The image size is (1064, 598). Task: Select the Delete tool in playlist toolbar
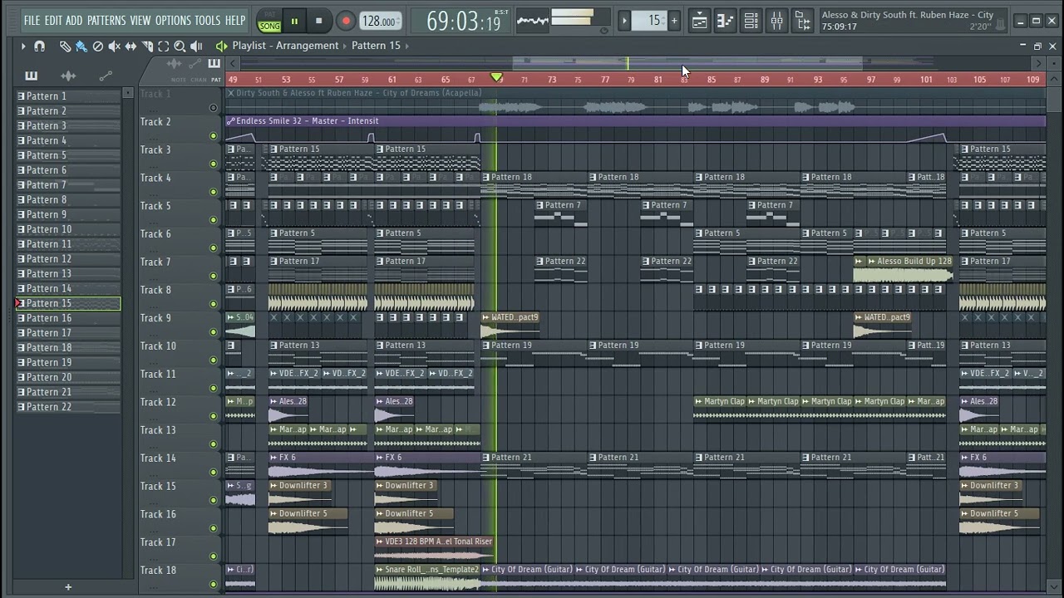(97, 47)
